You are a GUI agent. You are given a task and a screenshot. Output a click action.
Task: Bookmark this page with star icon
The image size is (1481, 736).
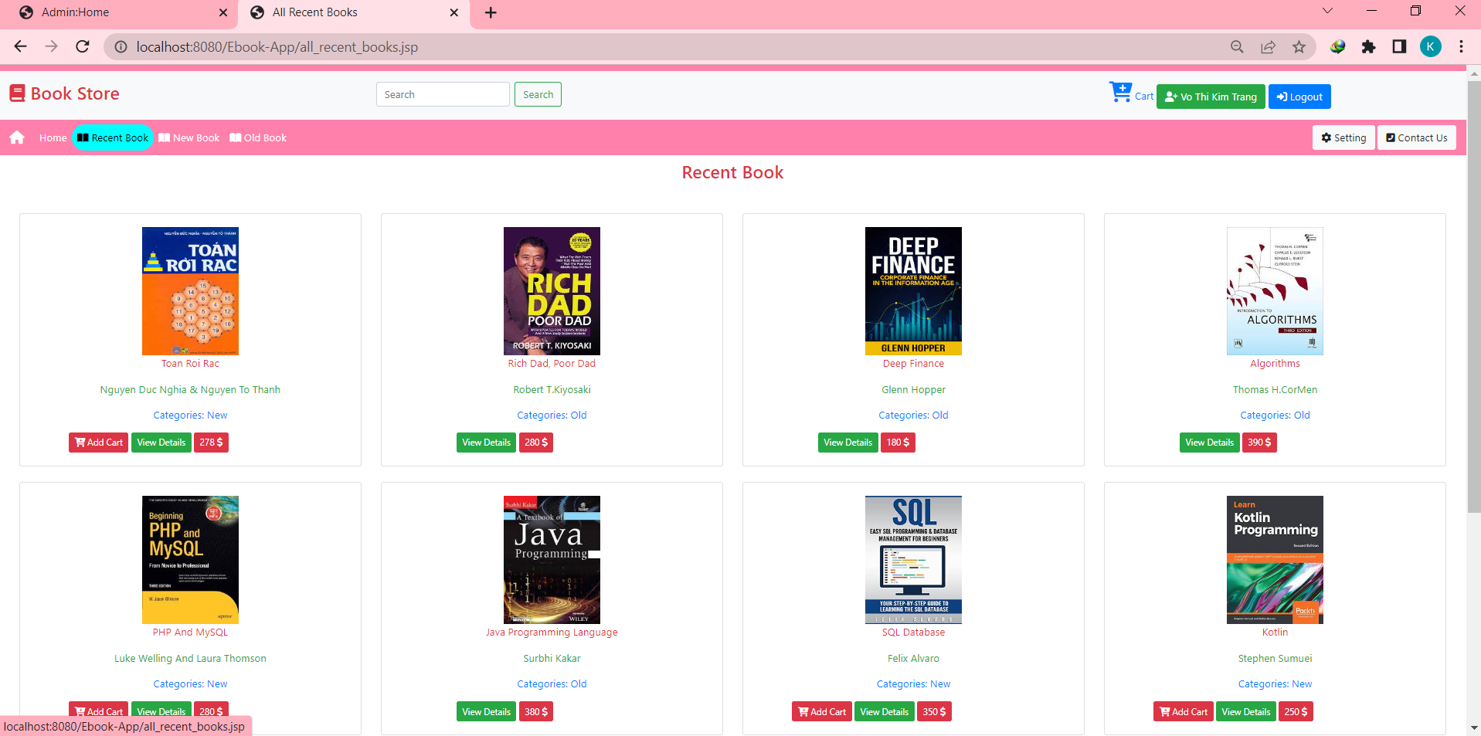1299,47
